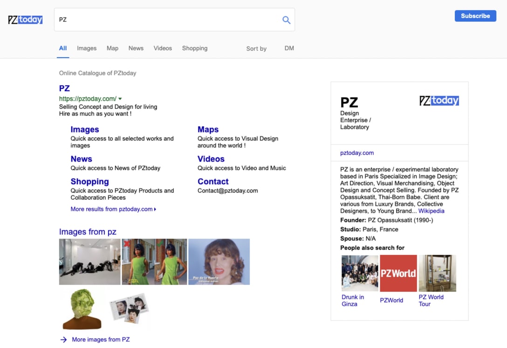Open the Images from pz heading
The image size is (507, 348).
tap(88, 232)
